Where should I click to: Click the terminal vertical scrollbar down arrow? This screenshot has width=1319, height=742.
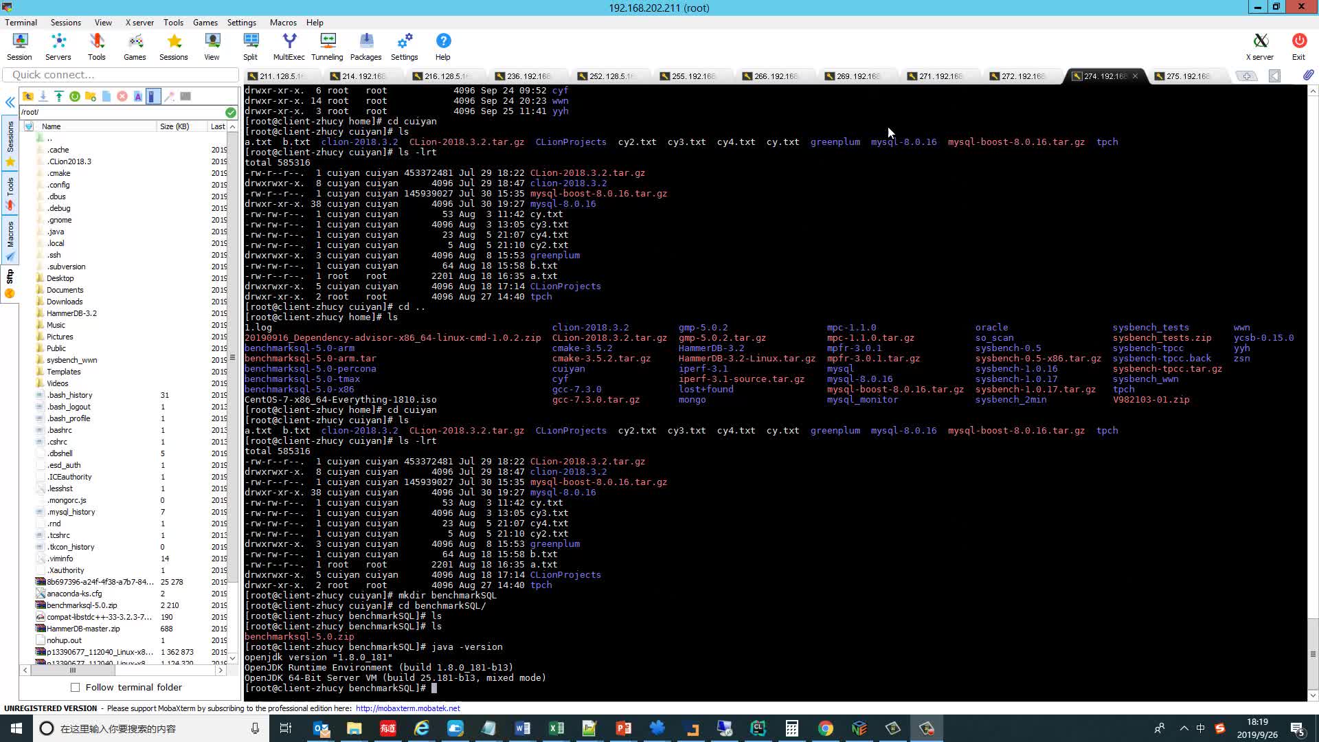1313,695
